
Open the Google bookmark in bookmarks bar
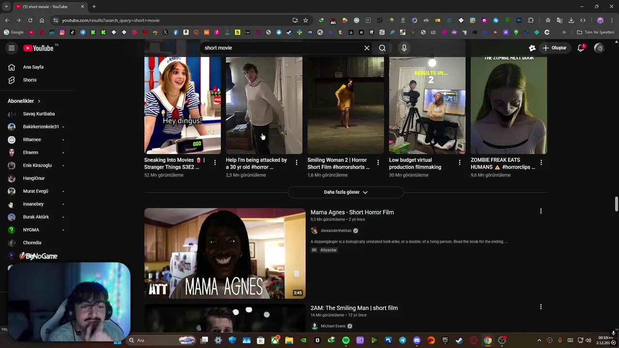point(14,32)
